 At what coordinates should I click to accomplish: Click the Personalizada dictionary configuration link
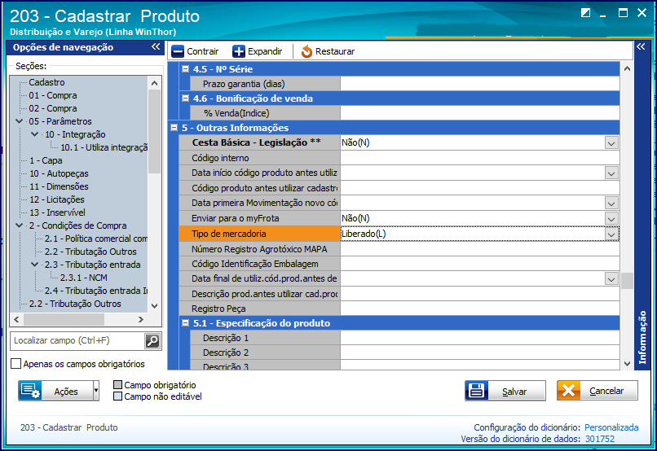coord(611,427)
